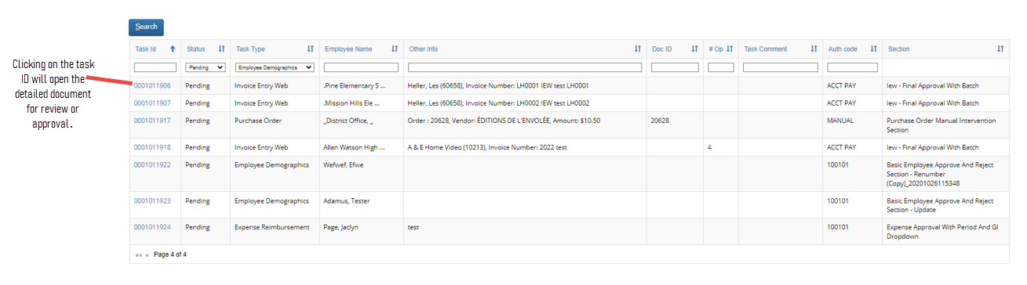Open task 0001011923
This screenshot has width=1027, height=285.
[152, 200]
